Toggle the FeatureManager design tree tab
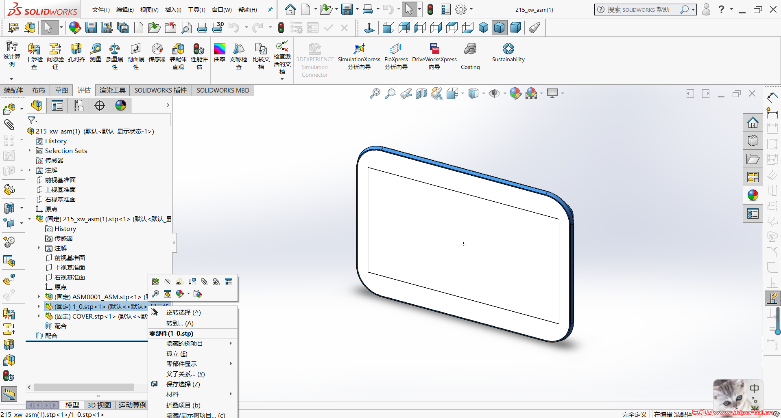This screenshot has width=781, height=418. click(x=36, y=106)
